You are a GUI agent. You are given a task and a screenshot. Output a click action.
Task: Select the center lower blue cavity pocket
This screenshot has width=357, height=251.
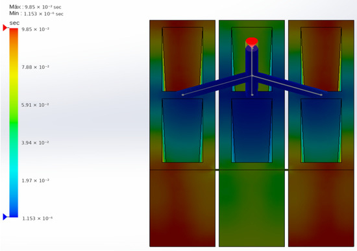click(252, 130)
